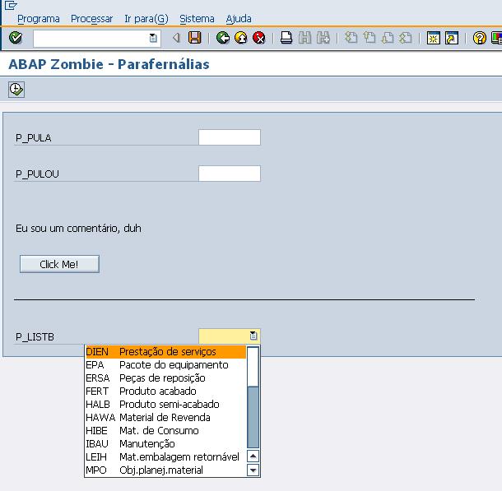Click the green Enter checkmark icon

coord(16,38)
